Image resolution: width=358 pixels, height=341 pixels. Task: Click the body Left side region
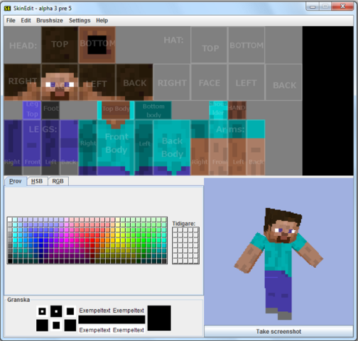pyautogui.click(x=144, y=148)
